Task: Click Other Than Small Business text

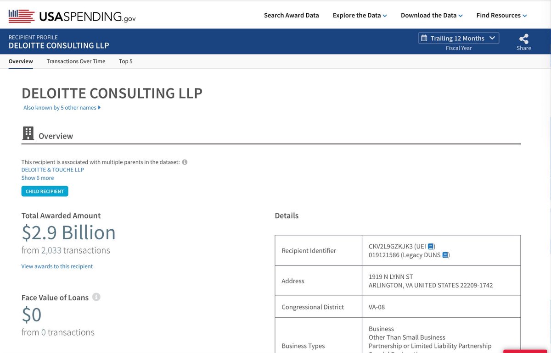Action: [407, 337]
